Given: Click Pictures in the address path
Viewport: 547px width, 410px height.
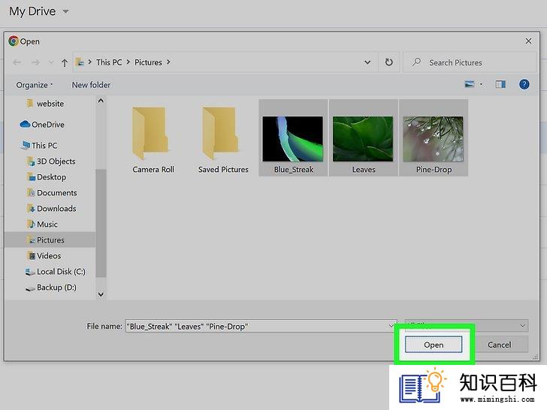Looking at the screenshot, I should click(148, 62).
